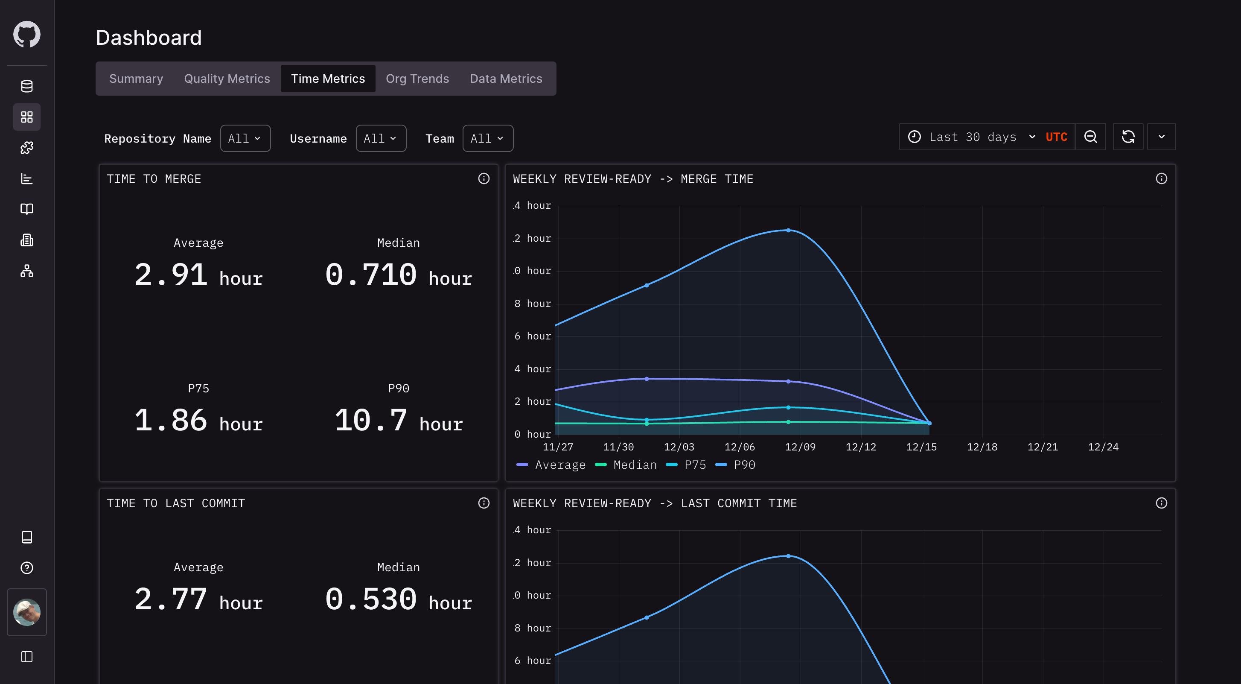Click the GitHub logo icon
This screenshot has height=684, width=1241.
(26, 34)
